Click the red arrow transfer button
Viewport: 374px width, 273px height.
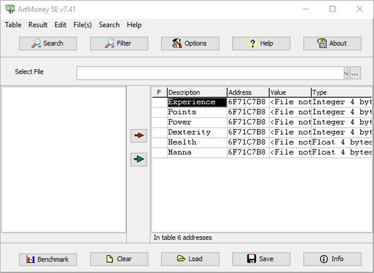(138, 136)
